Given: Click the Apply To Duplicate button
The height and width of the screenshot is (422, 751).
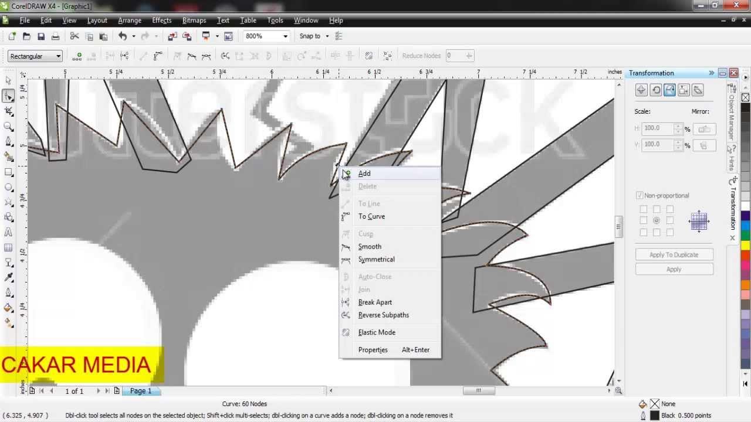Looking at the screenshot, I should [674, 255].
